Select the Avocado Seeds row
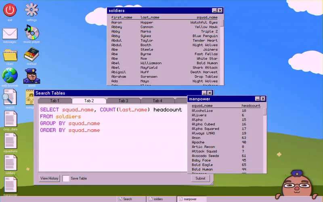Image resolution: width=323 pixels, height=202 pixels. [226, 156]
